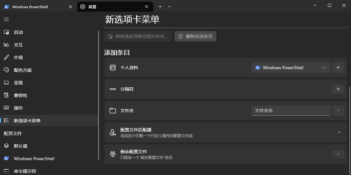351x175 pixels.
Task: Open the profile dropdown showing Windows PowerShell
Action: point(291,68)
